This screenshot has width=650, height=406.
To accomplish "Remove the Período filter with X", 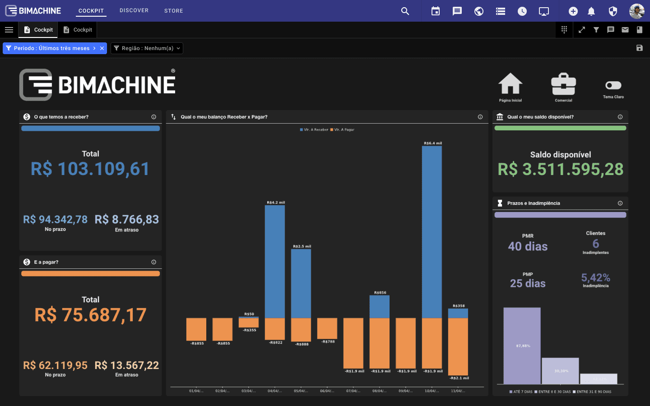I will 102,48.
